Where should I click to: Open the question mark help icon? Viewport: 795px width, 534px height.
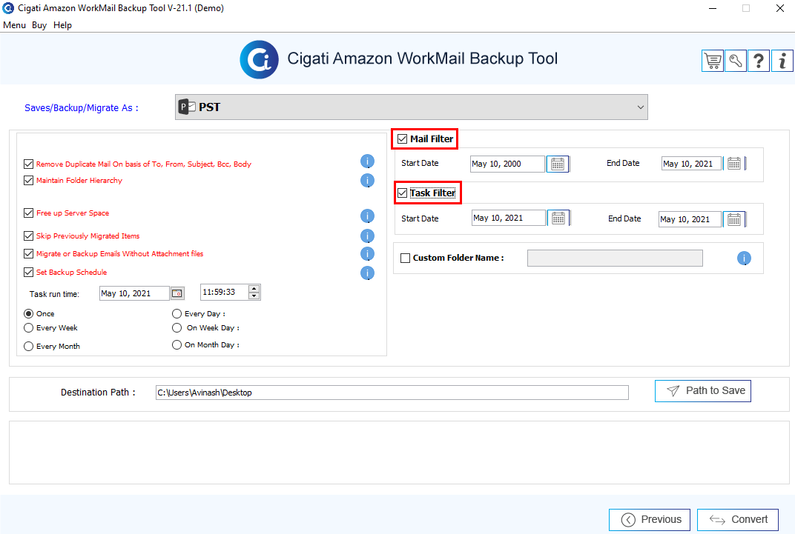tap(759, 61)
